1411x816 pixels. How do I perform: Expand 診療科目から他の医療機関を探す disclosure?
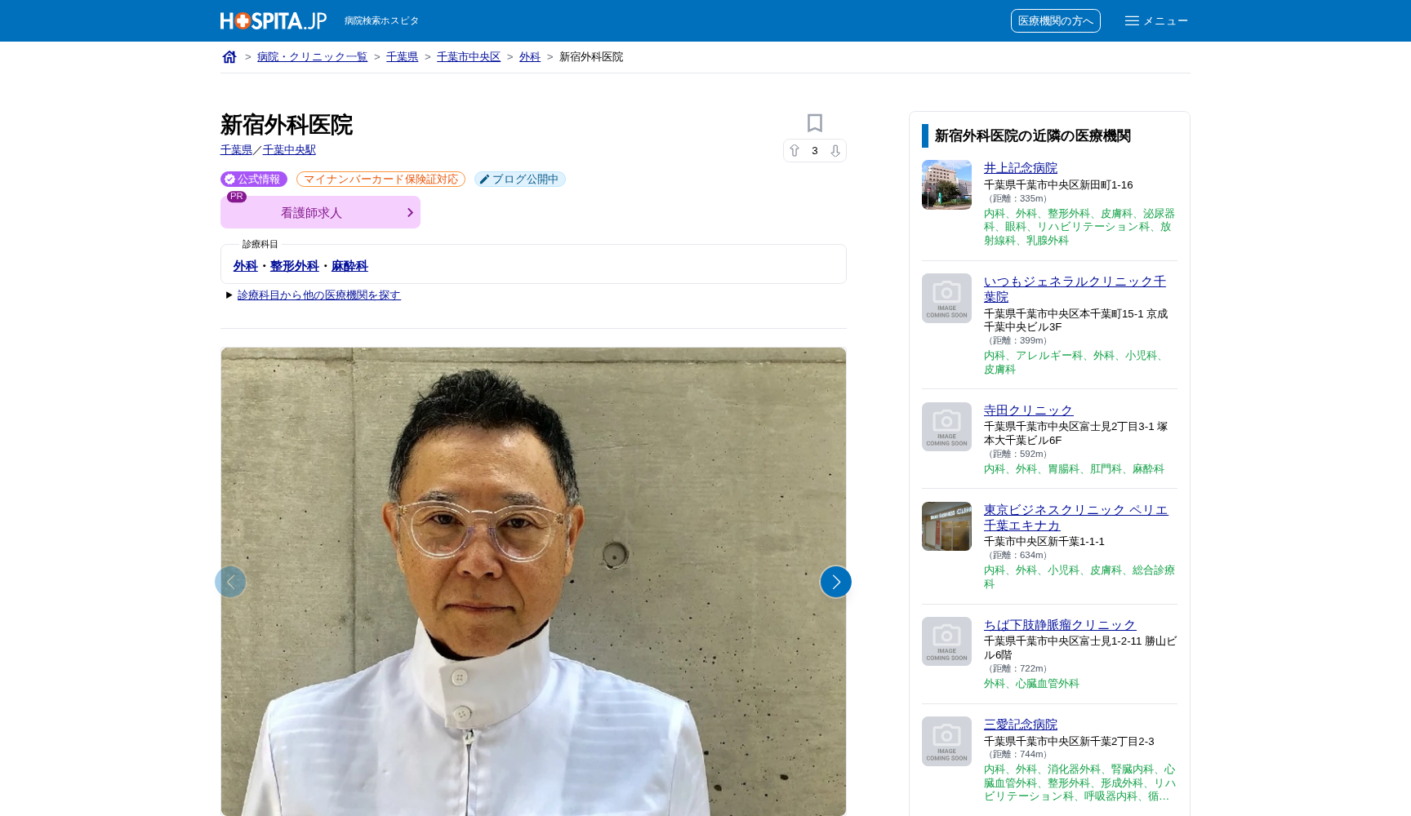click(318, 295)
